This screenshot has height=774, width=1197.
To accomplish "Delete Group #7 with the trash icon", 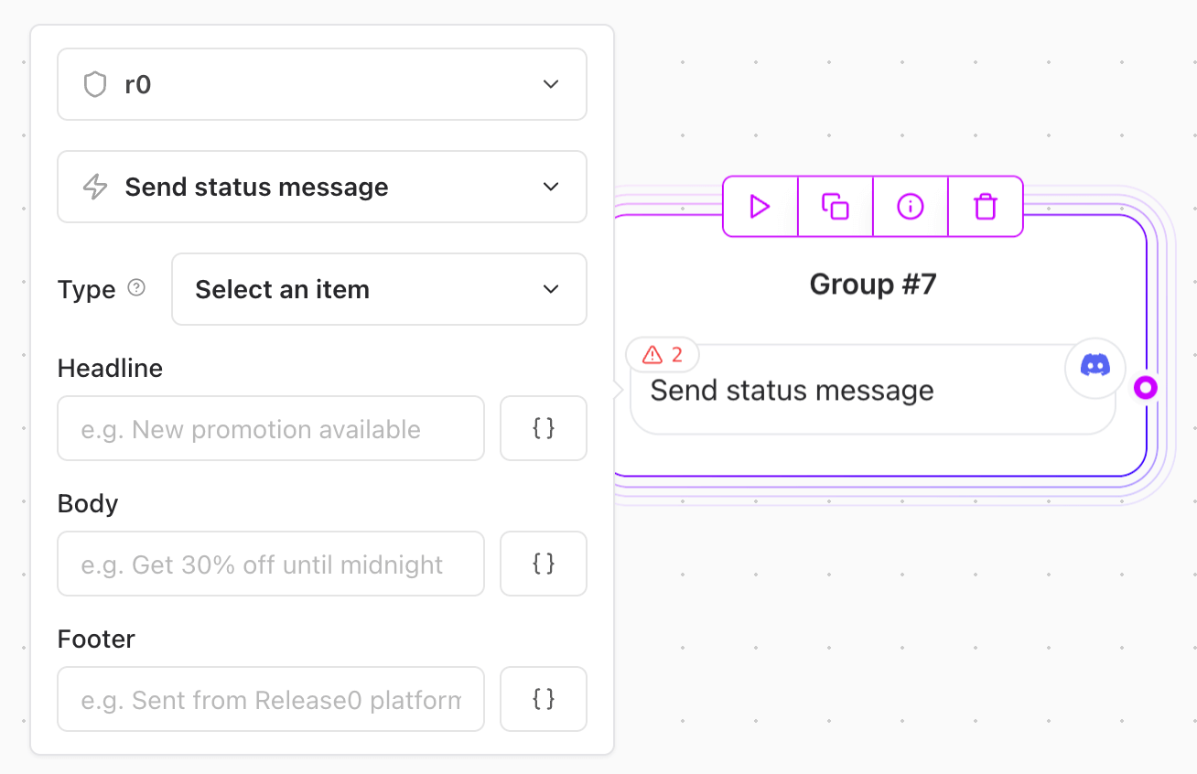I will pos(985,207).
